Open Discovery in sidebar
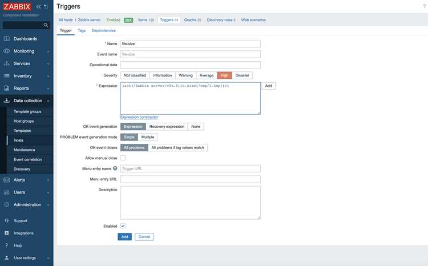 click(22, 169)
